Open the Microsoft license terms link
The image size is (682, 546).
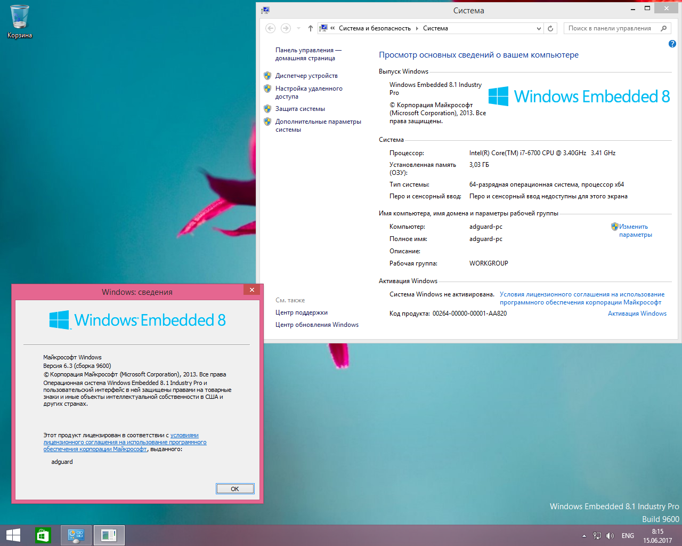pyautogui.click(x=582, y=298)
